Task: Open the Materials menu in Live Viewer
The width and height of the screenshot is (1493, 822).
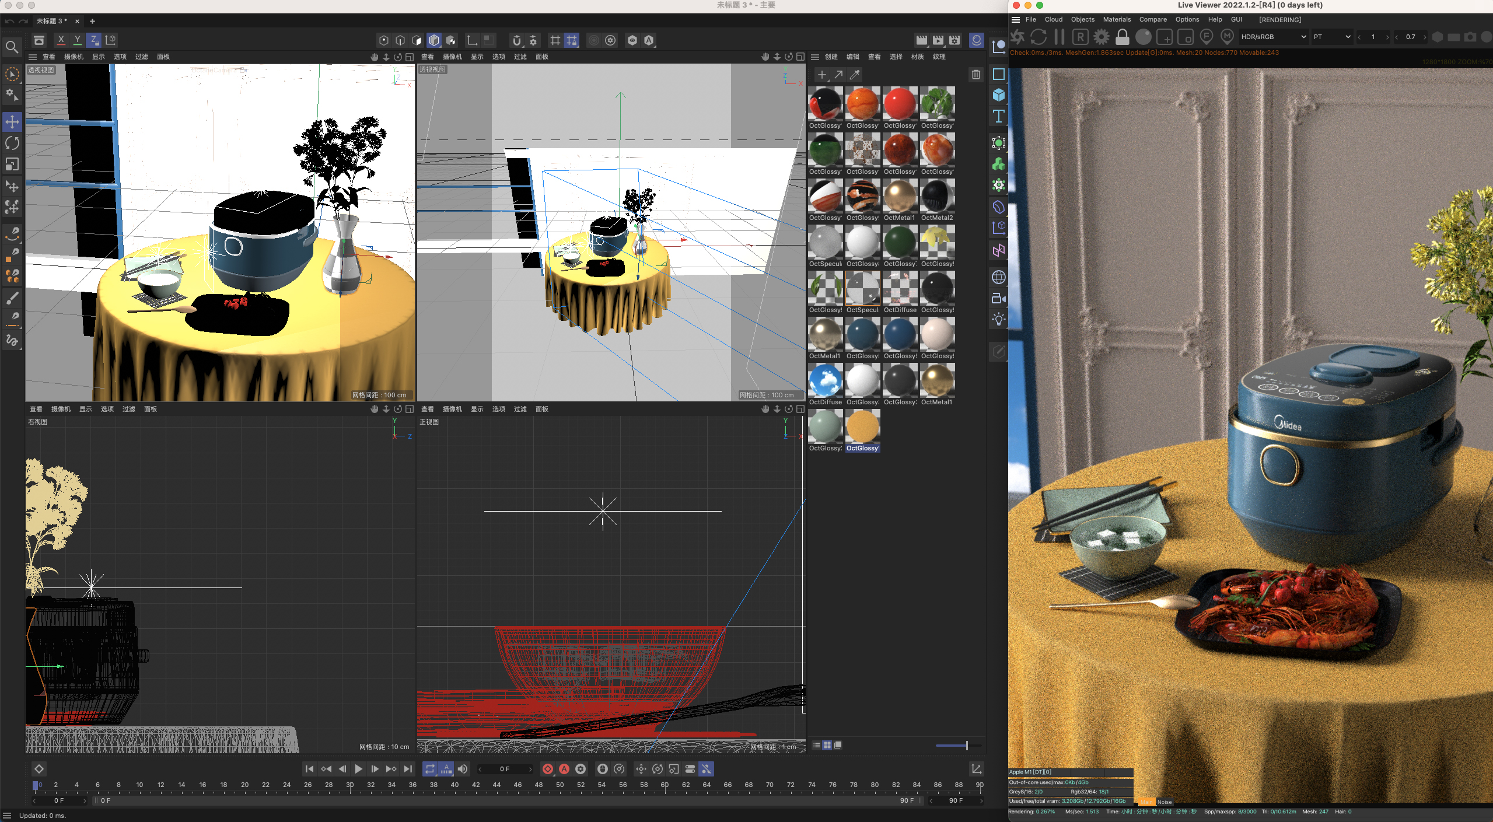Action: pyautogui.click(x=1116, y=20)
